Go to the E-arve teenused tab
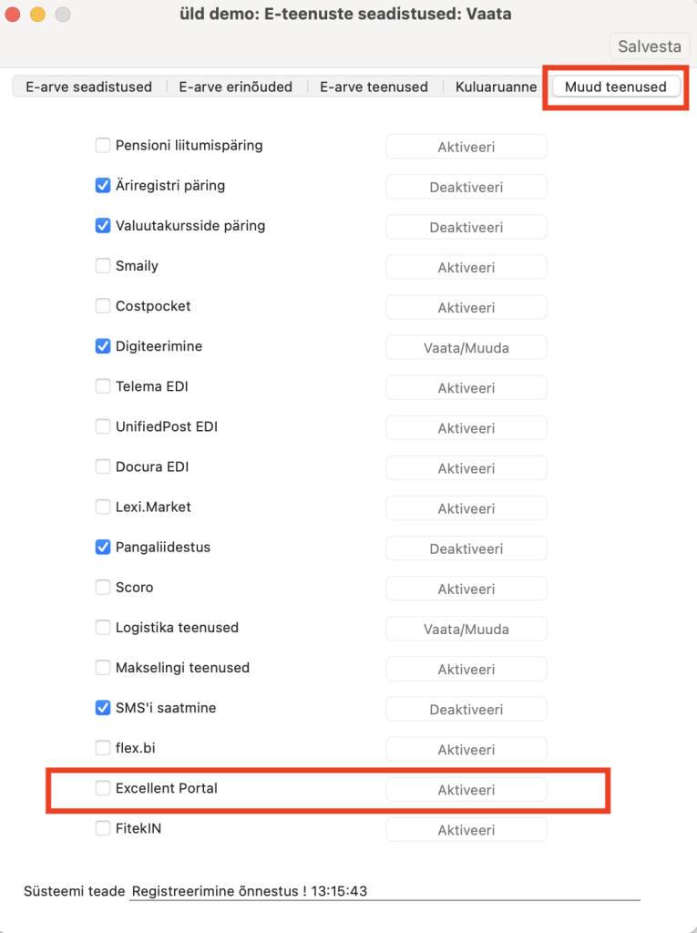Screen dimensions: 697x933 coord(374,87)
